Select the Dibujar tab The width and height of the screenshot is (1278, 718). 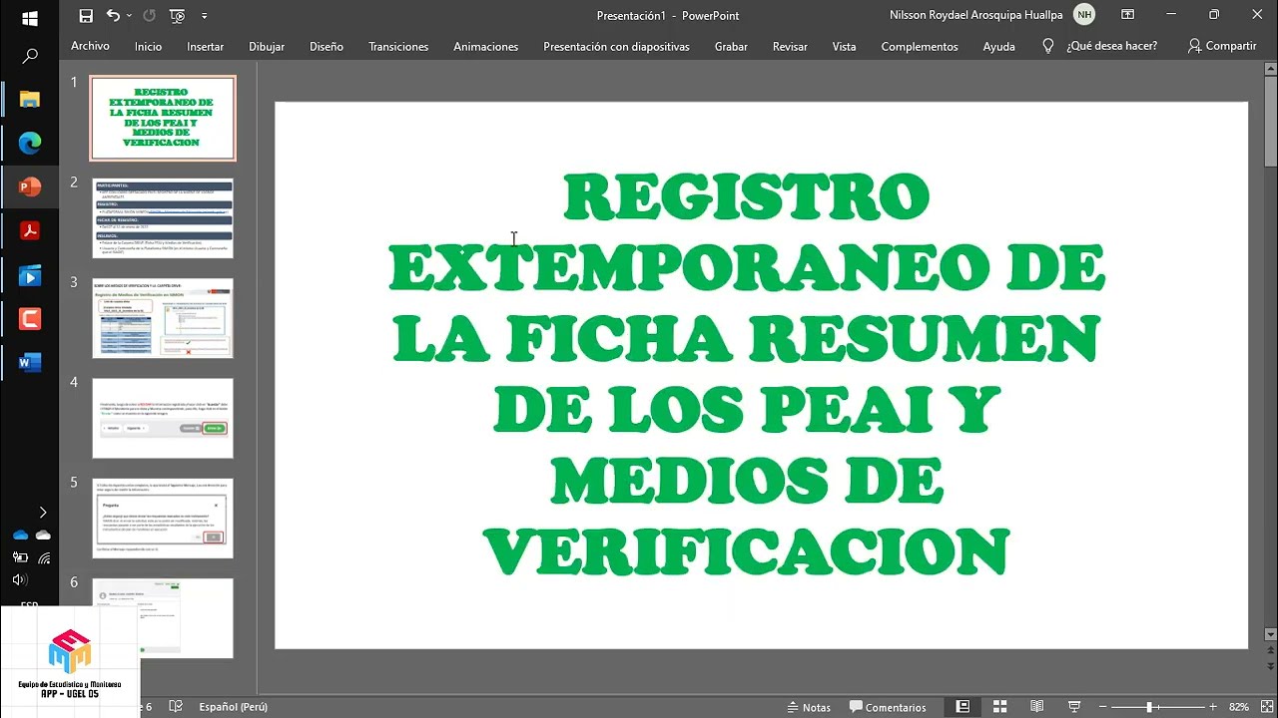pos(267,46)
